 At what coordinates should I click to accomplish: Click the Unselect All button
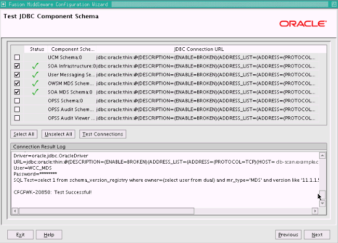[x=58, y=134]
